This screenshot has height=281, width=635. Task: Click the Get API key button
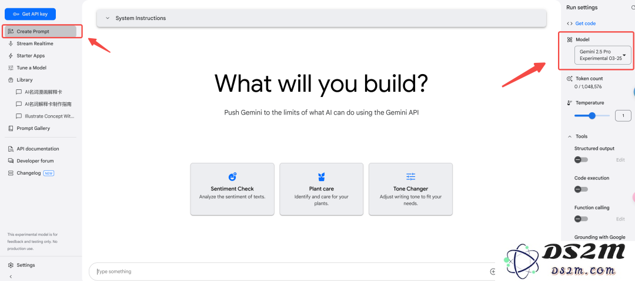(x=30, y=14)
